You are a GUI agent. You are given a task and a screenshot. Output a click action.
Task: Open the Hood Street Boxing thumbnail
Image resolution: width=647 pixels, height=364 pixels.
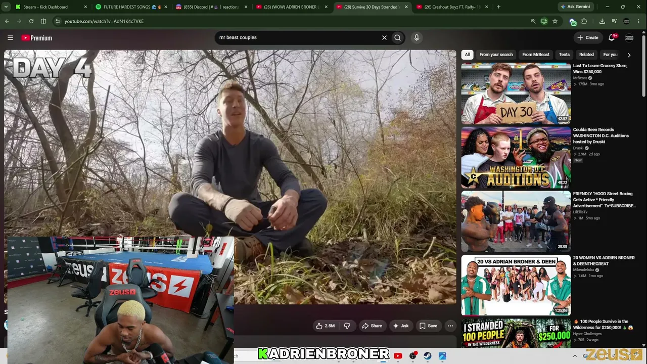coord(516,221)
